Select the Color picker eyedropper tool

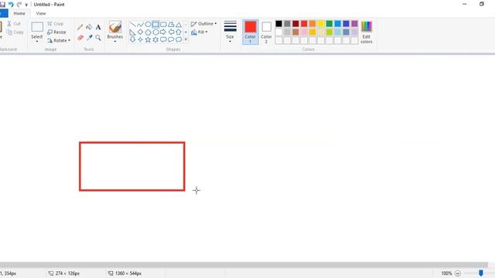click(x=90, y=38)
